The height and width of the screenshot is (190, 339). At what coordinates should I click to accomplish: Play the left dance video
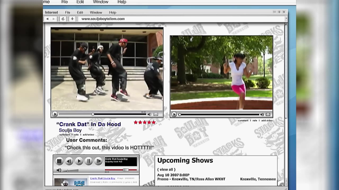(55, 114)
